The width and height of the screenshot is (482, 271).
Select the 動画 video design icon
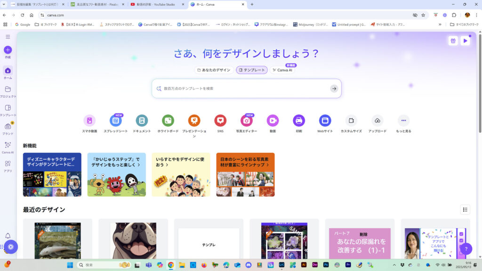tap(273, 120)
